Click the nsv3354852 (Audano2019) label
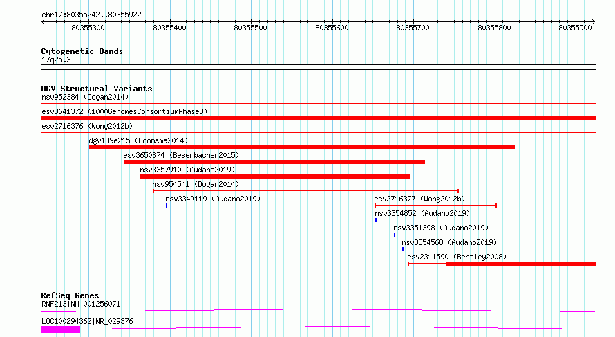This screenshot has width=615, height=337. 422,213
